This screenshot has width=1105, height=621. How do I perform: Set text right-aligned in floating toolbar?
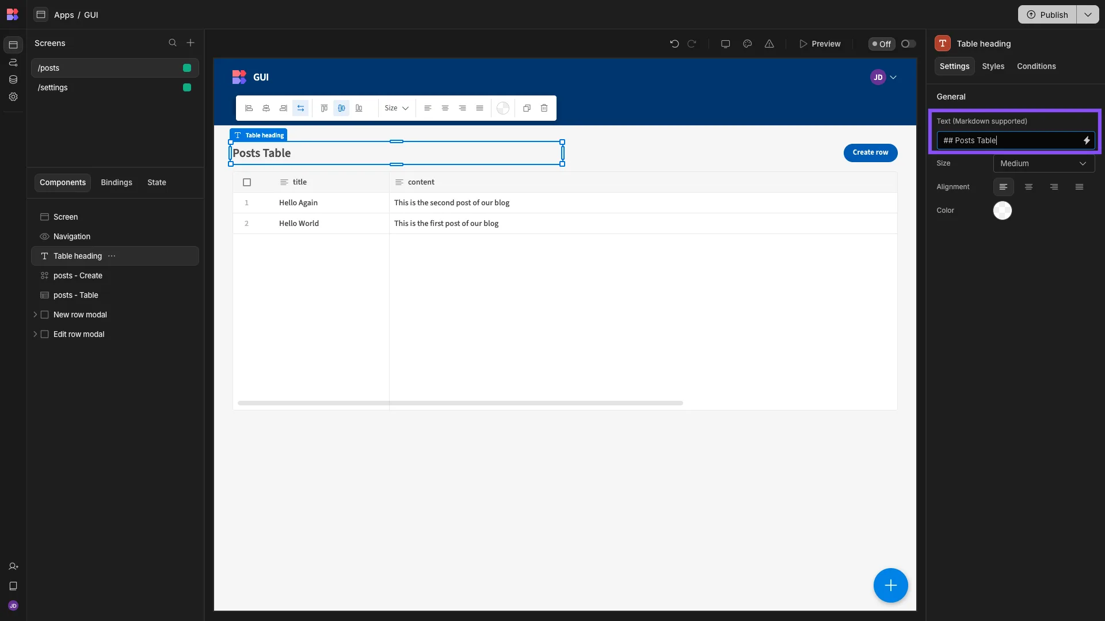(462, 108)
